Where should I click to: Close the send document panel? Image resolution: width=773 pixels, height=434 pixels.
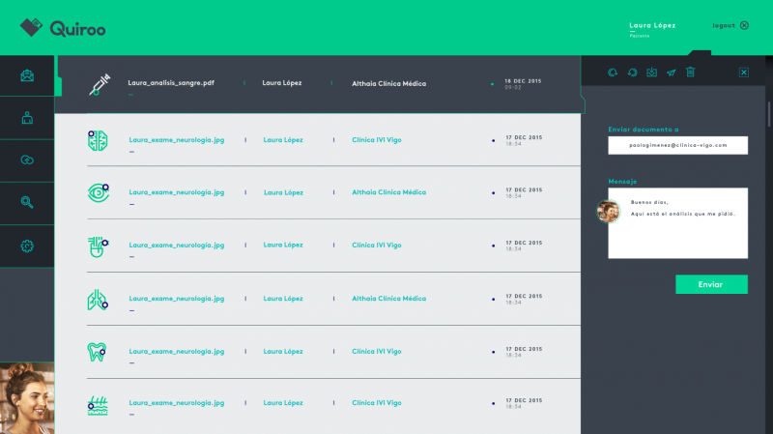coord(743,72)
